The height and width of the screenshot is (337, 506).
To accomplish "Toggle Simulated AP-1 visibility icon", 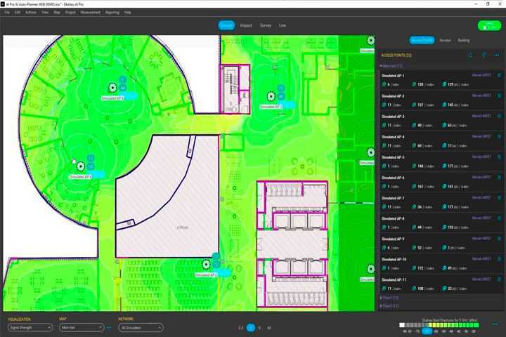I will 499,75.
